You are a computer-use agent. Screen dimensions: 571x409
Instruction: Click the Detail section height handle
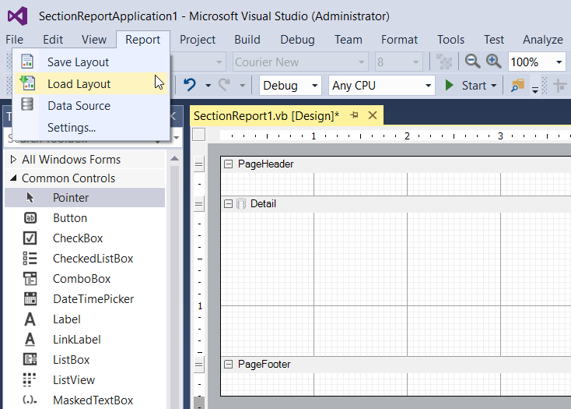click(x=199, y=203)
